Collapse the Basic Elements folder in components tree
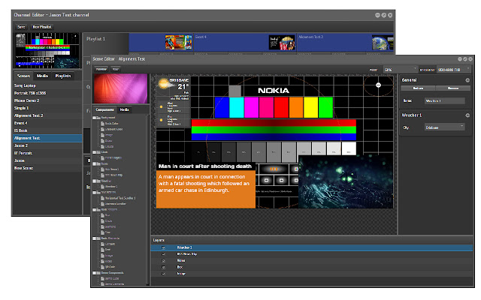Viewport: 481px width, 300px height. click(x=95, y=238)
